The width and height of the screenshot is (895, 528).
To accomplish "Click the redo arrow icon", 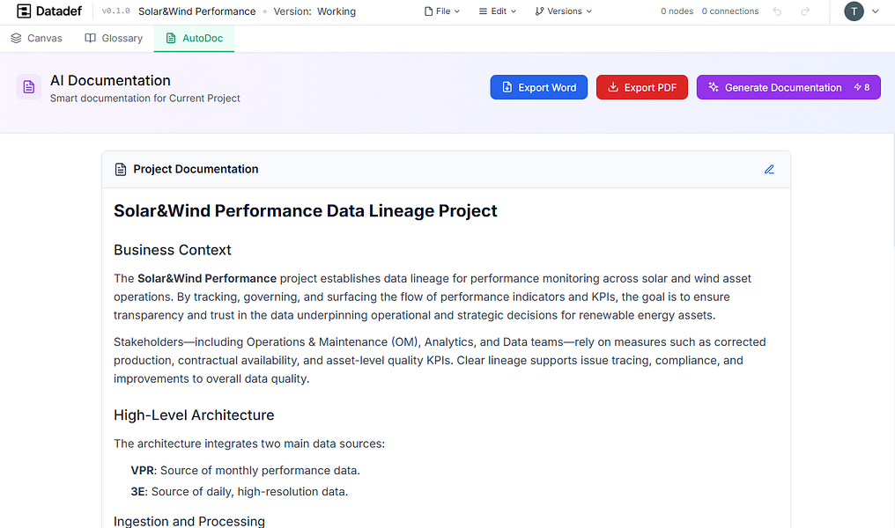I will (804, 11).
